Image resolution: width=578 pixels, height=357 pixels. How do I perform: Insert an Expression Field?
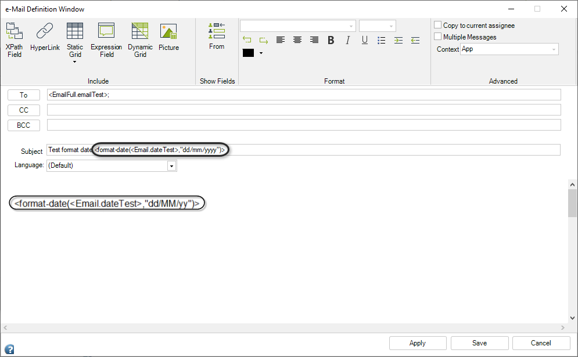coord(106,40)
